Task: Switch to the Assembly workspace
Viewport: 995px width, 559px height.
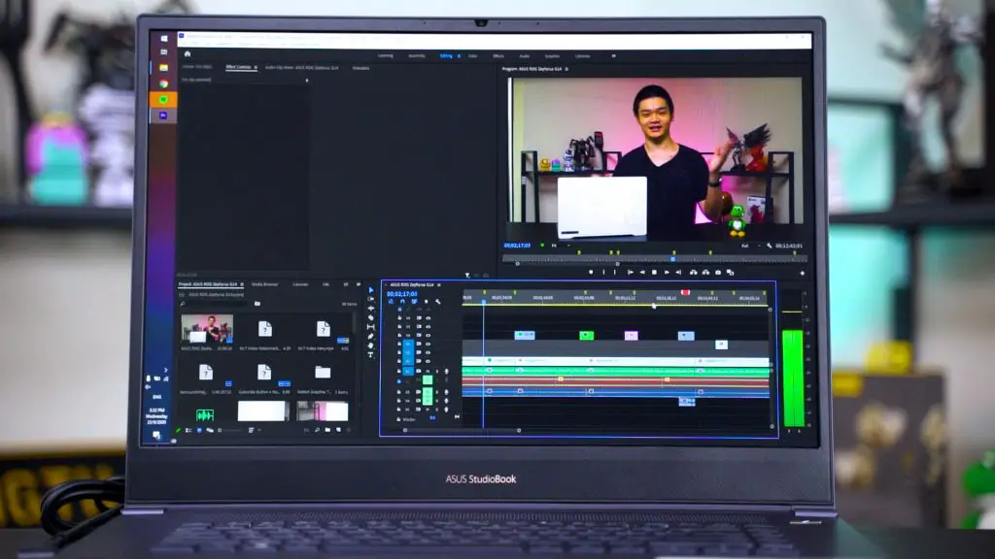Action: [417, 55]
